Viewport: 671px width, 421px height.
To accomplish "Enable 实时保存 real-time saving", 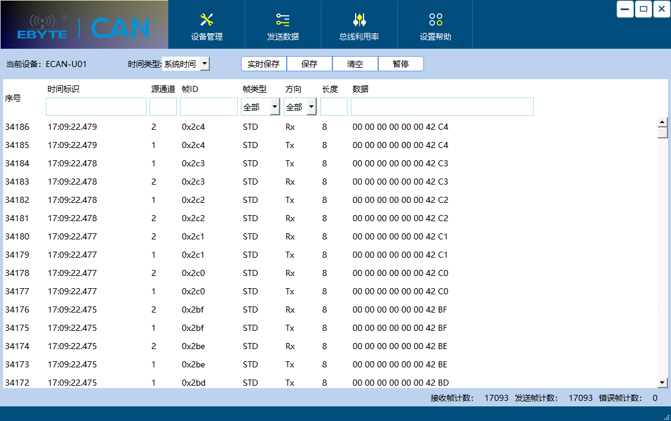I will click(x=264, y=63).
